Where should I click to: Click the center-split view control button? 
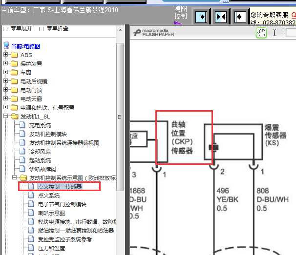tap(221, 17)
